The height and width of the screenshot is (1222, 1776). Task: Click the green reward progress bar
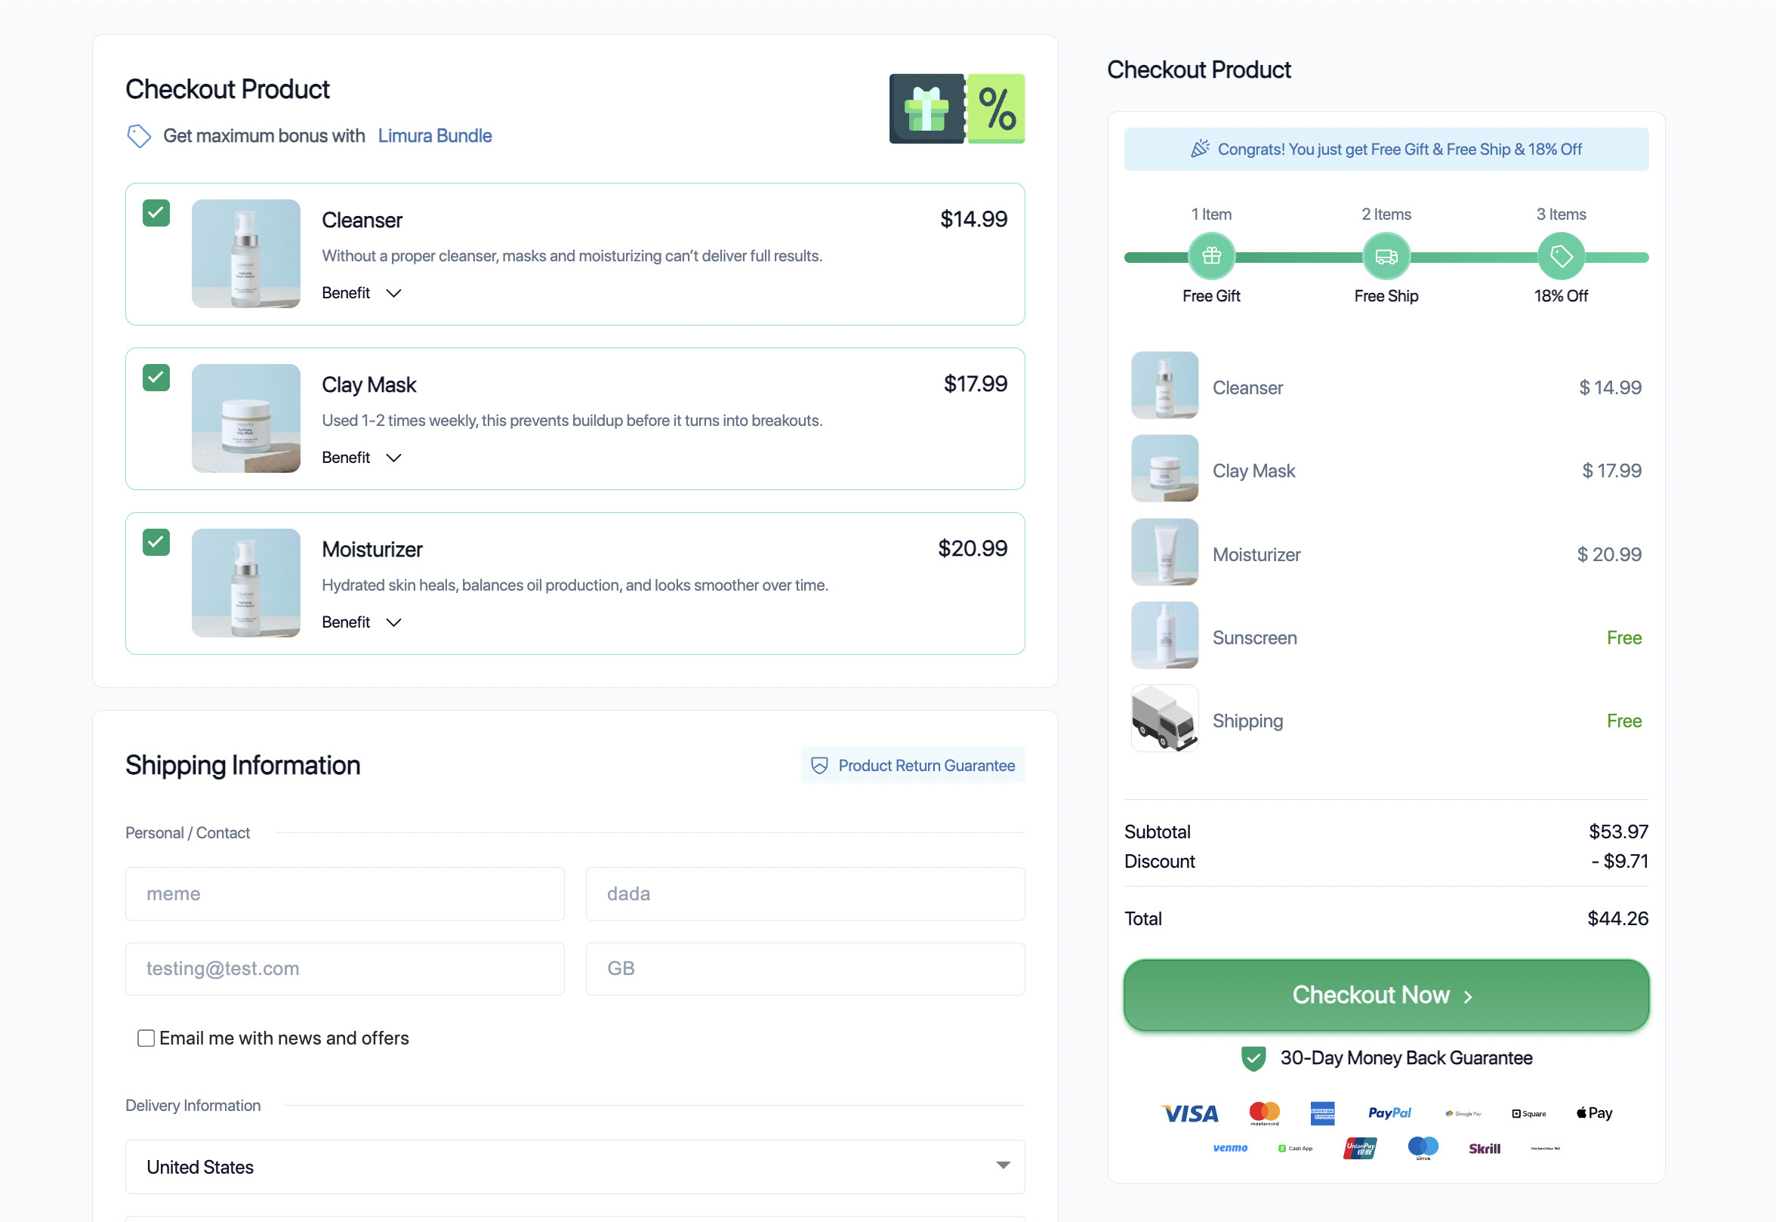[1298, 258]
